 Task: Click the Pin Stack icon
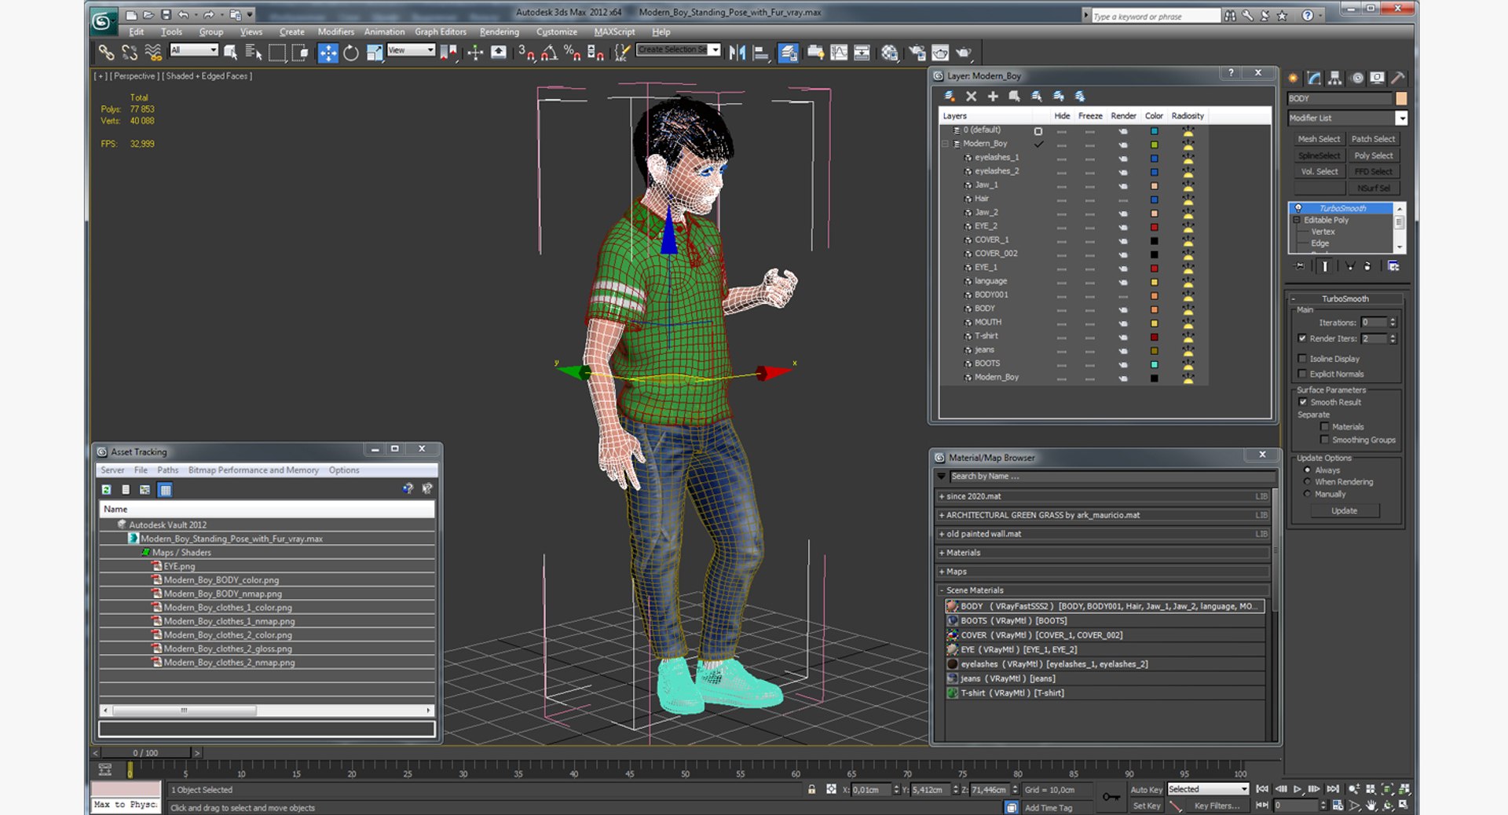(1299, 266)
